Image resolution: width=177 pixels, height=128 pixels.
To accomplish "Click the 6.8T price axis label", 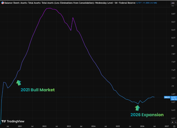I will [173, 94].
